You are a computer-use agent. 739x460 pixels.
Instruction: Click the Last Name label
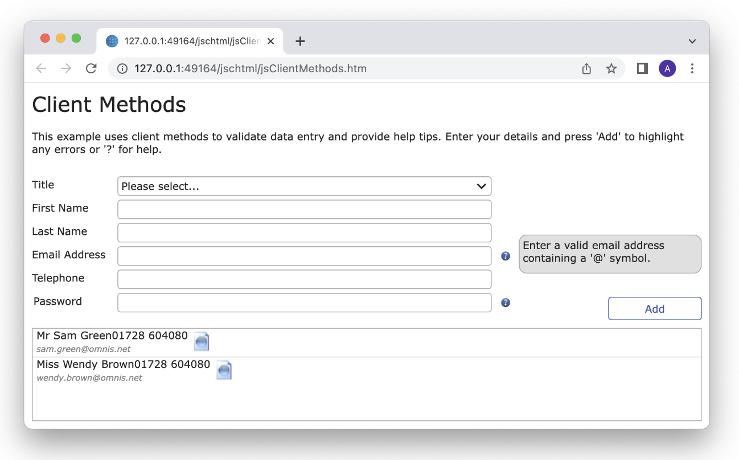coord(60,231)
